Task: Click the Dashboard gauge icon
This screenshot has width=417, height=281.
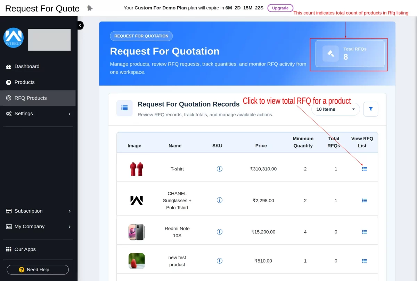Action: (9, 67)
